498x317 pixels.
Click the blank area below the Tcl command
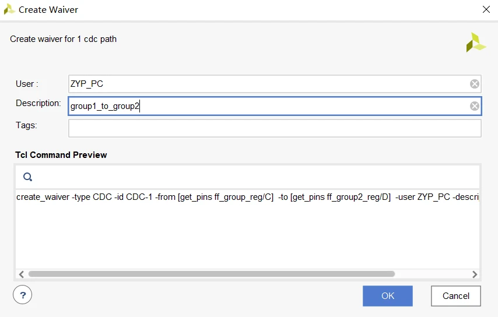245,239
